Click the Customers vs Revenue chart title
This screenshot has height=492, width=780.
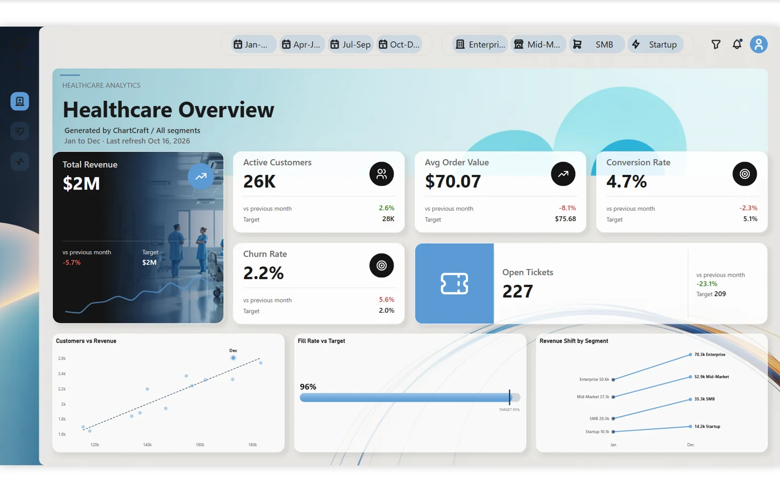pyautogui.click(x=86, y=341)
